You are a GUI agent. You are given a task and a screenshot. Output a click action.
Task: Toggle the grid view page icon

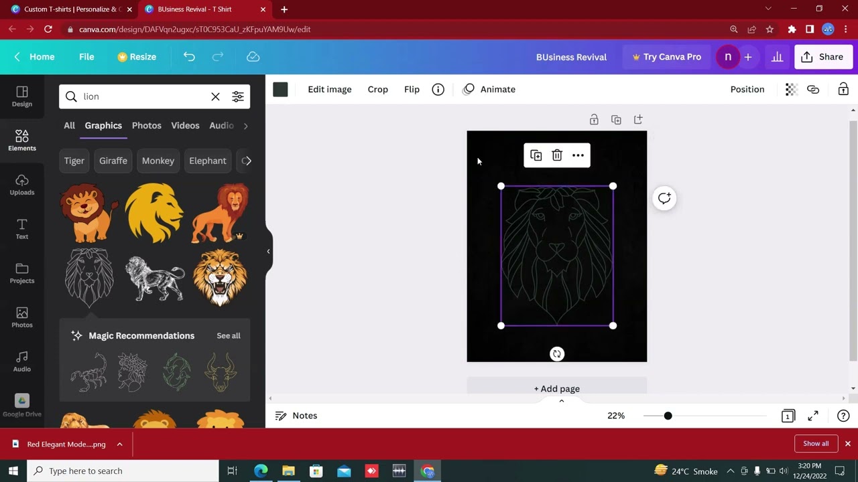788,416
